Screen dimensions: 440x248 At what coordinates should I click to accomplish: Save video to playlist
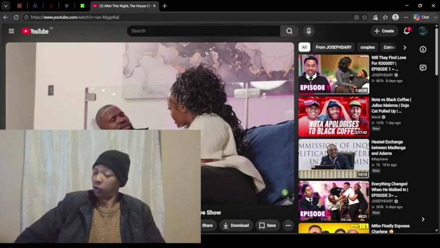[268, 226]
